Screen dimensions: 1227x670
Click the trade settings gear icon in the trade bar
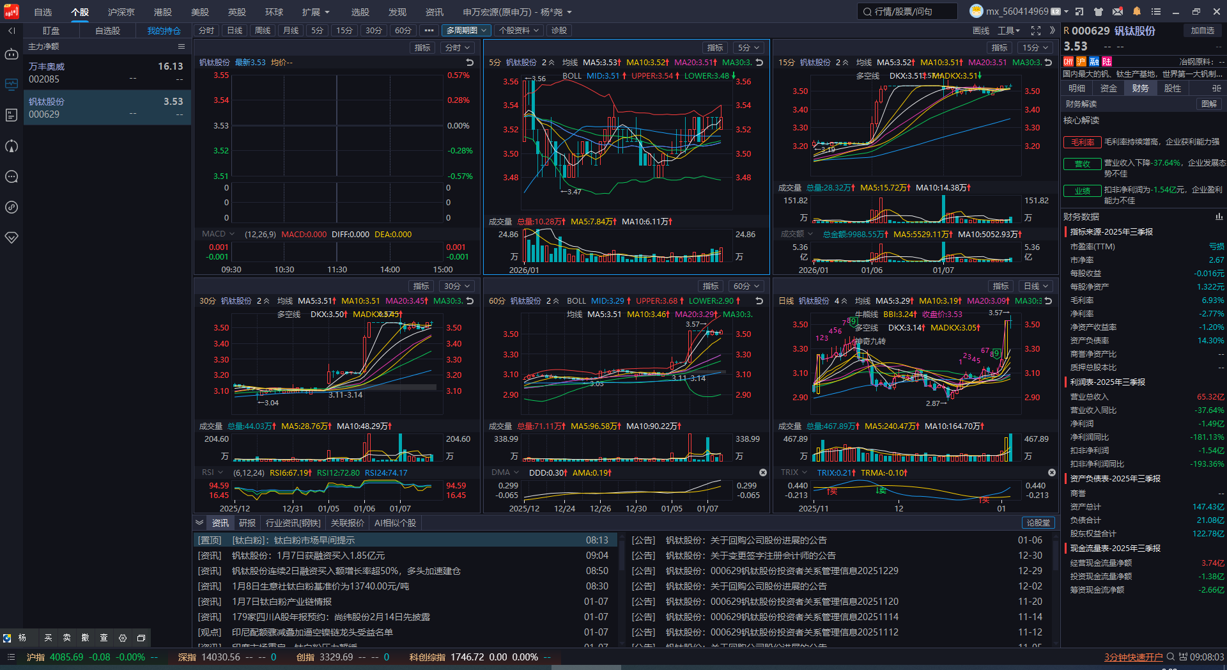(123, 638)
